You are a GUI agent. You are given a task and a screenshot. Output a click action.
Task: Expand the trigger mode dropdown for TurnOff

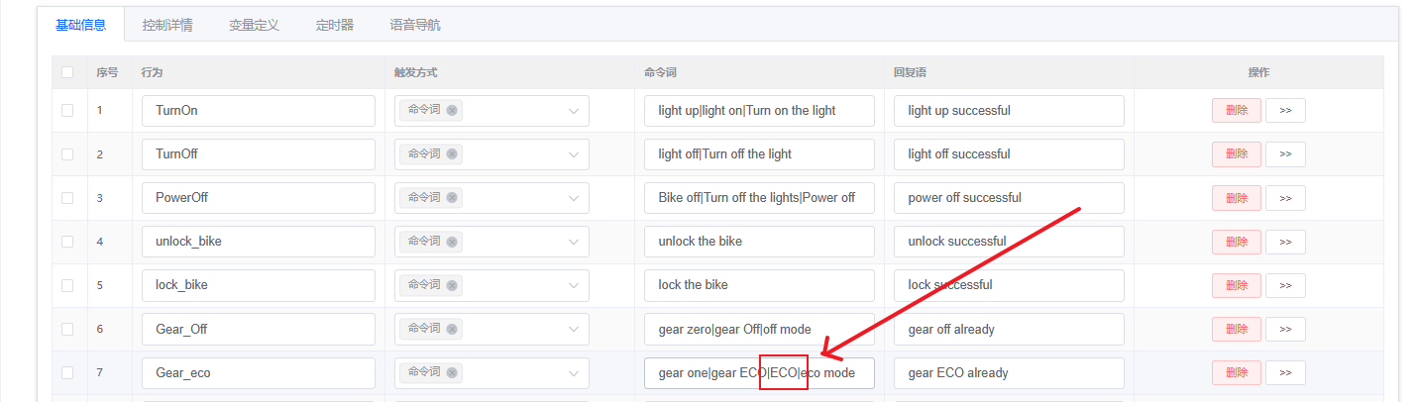tap(573, 154)
